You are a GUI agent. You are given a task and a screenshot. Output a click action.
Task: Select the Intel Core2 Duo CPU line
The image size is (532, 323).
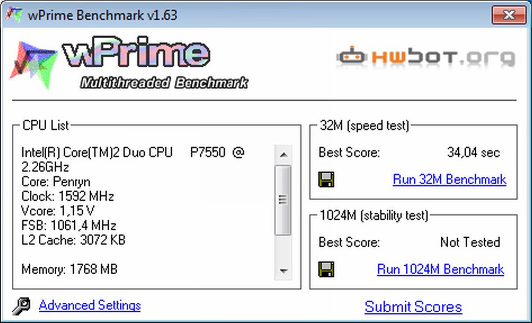point(133,153)
